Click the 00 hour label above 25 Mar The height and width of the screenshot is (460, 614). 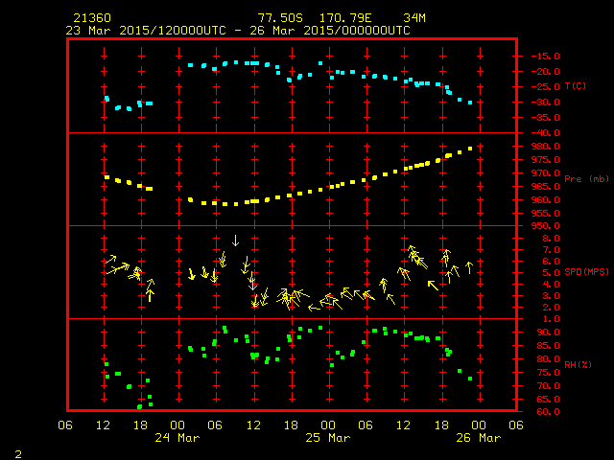click(x=328, y=425)
